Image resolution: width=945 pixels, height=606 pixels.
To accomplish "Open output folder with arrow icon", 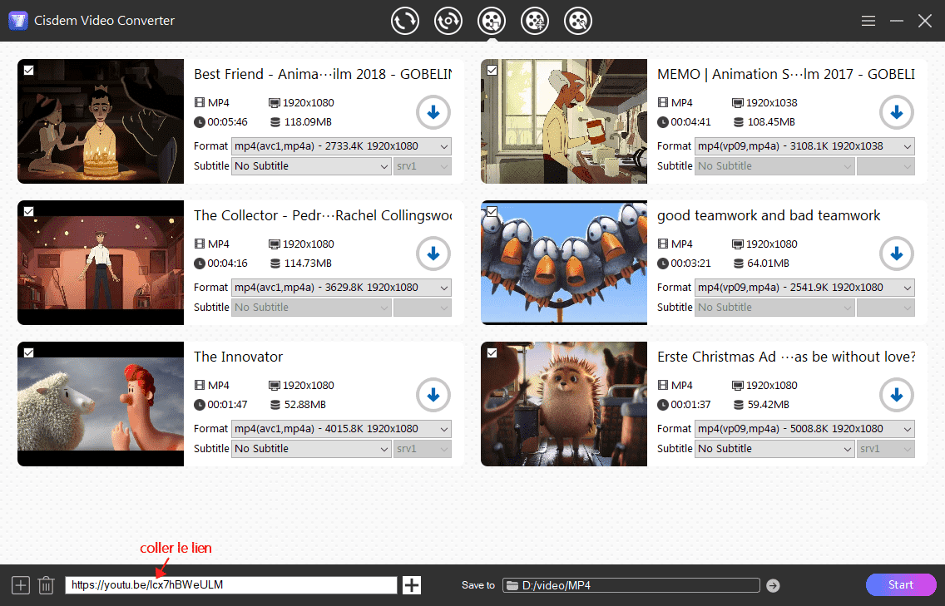I will [773, 585].
